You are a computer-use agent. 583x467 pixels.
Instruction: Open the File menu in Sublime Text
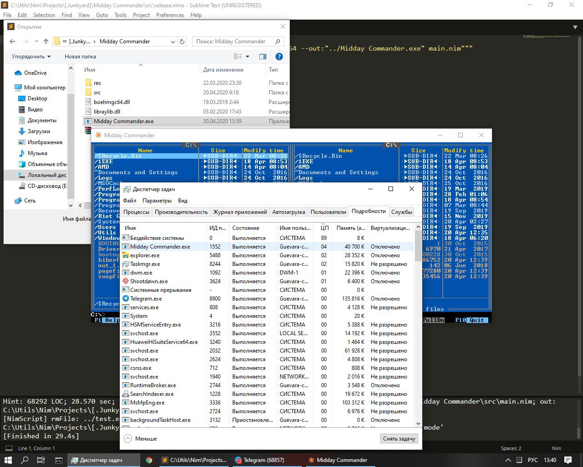click(7, 15)
